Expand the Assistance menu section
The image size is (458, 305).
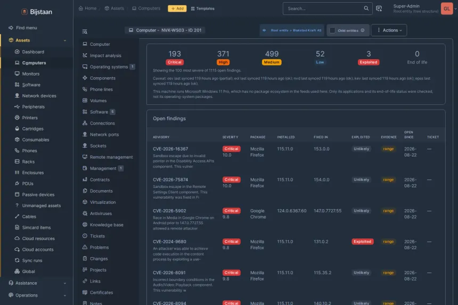pyautogui.click(x=37, y=283)
